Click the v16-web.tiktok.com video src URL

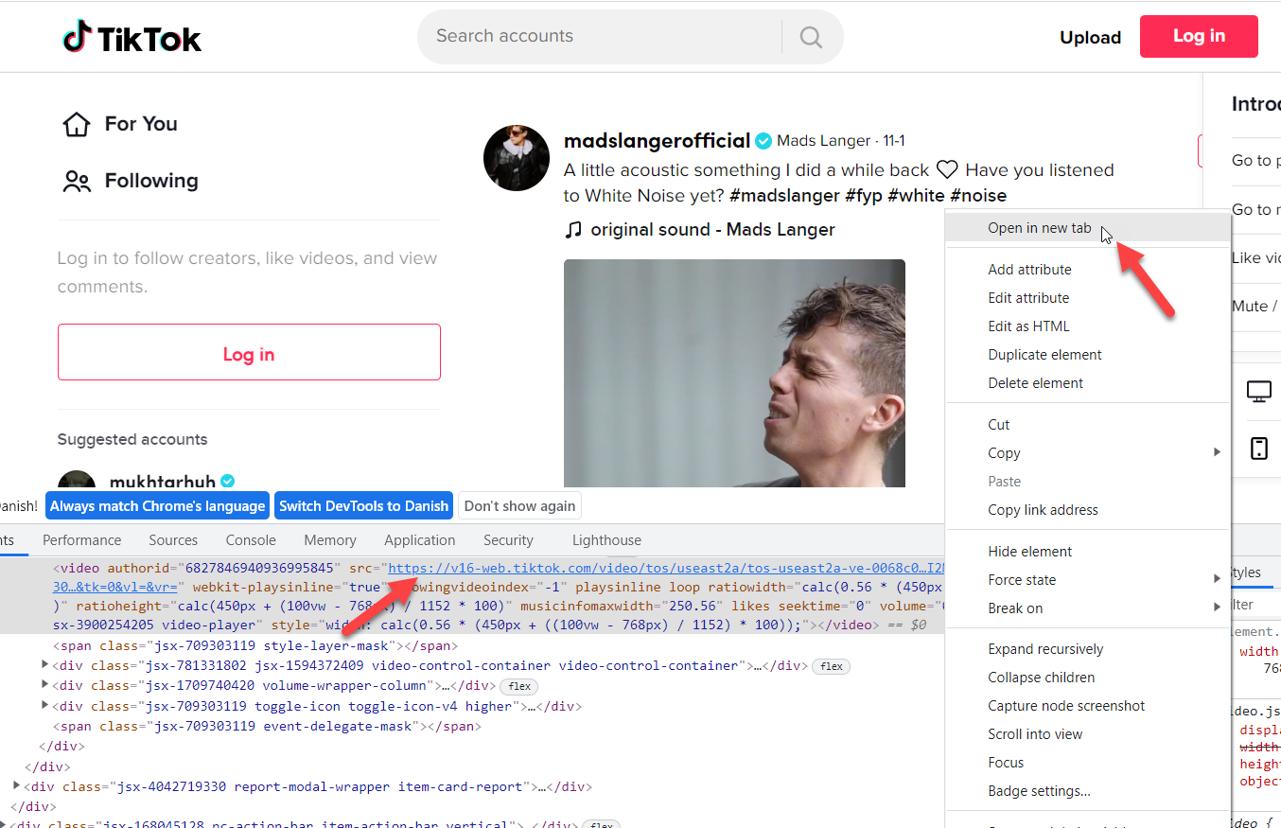coord(666,568)
